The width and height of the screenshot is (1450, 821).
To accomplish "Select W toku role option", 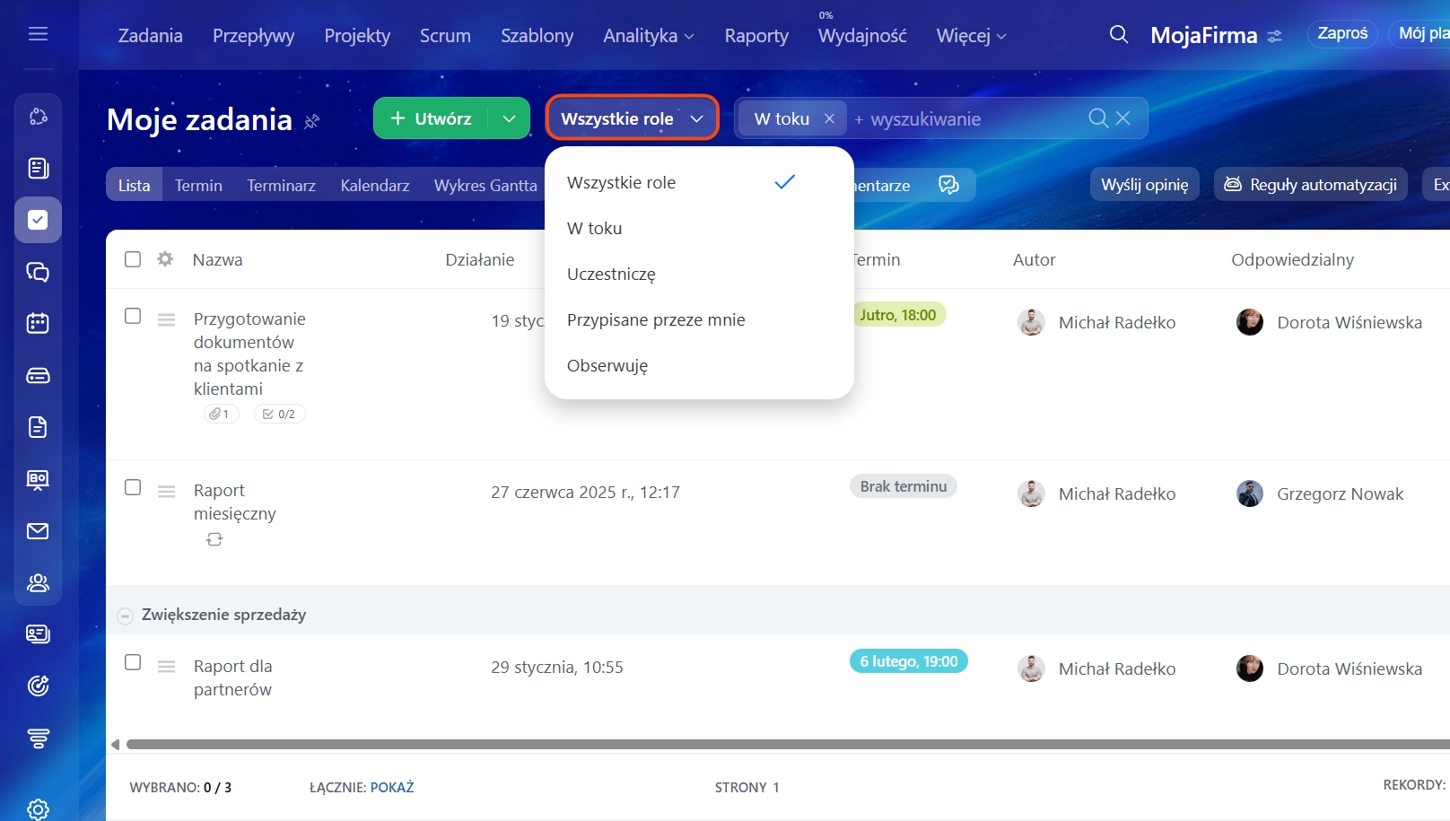I will (699, 228).
